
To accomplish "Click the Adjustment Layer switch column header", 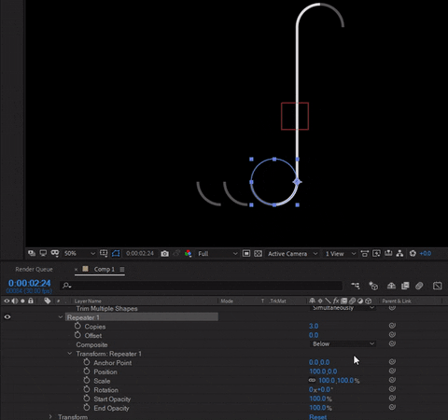I will click(x=360, y=301).
